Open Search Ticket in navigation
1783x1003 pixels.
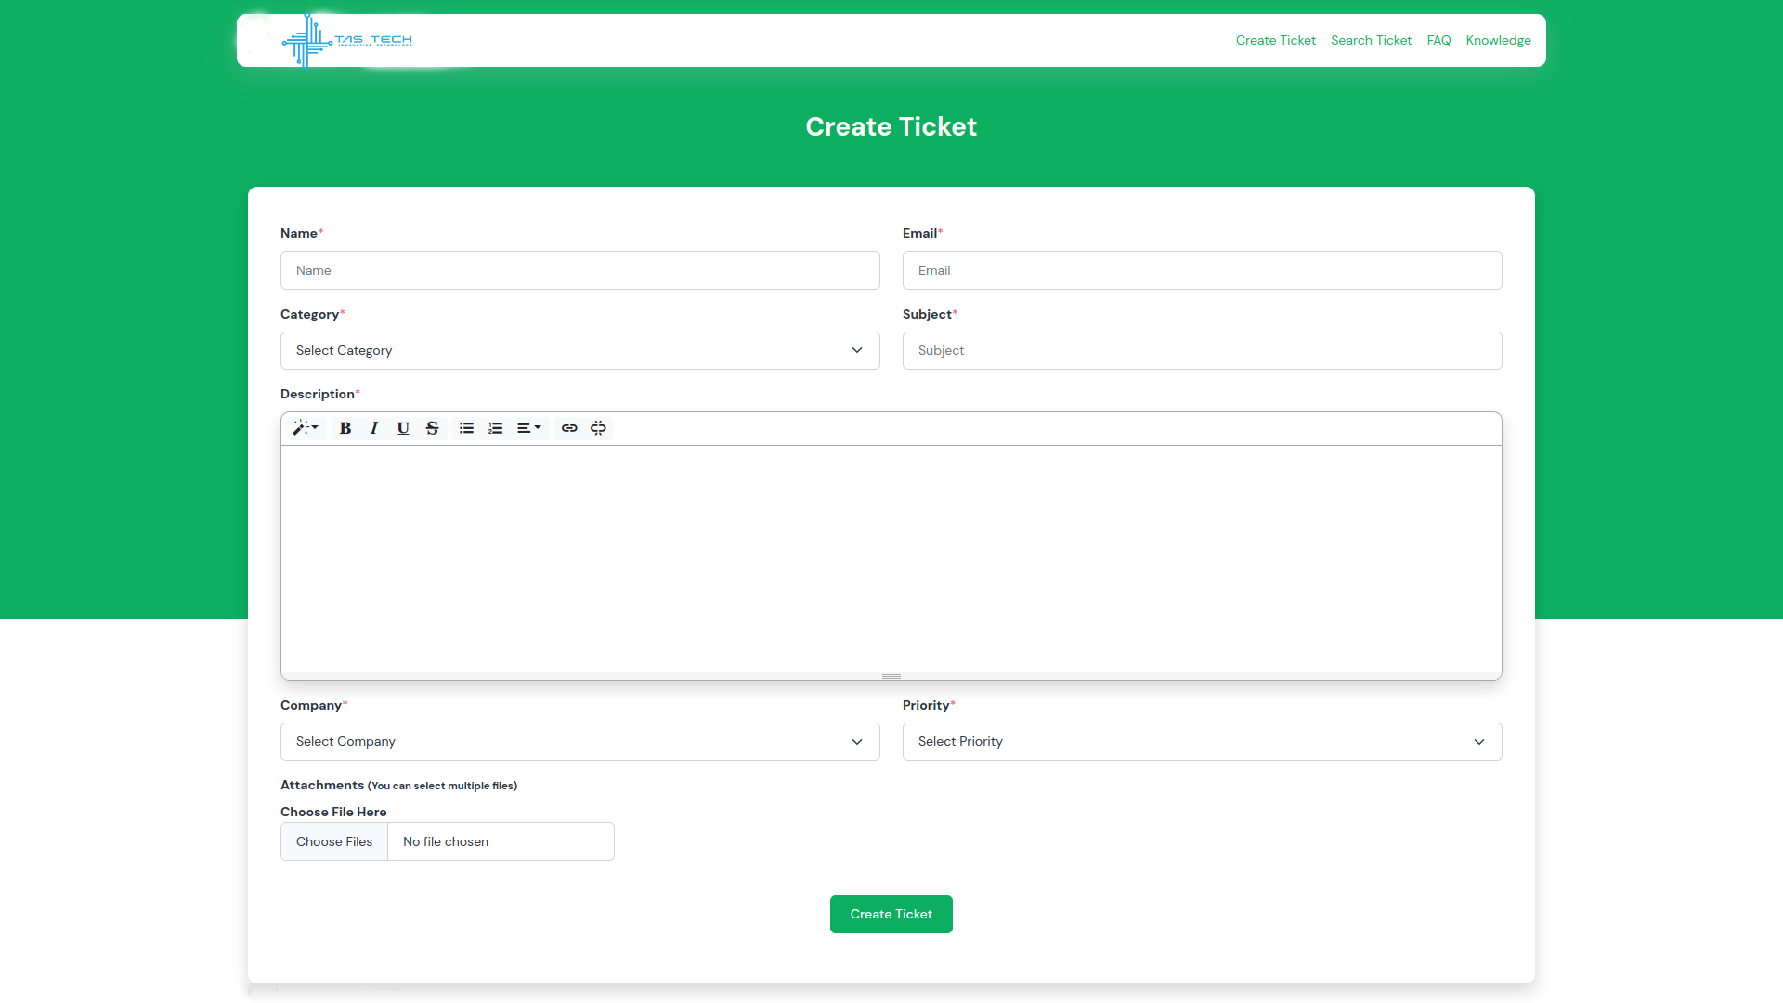tap(1371, 40)
